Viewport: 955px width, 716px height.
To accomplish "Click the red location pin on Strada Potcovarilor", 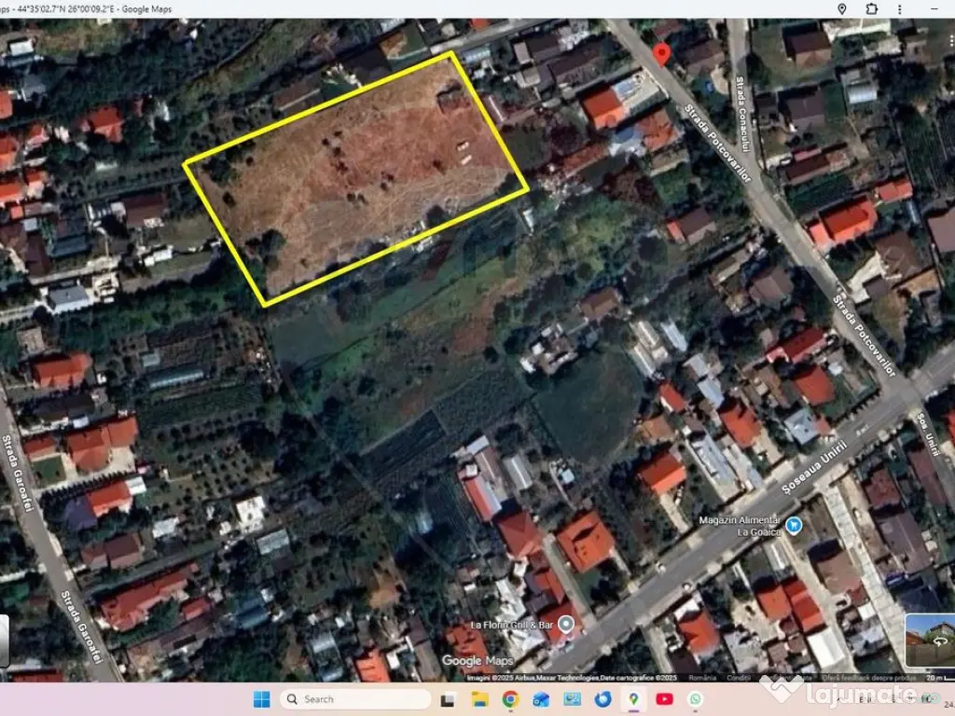I will pyautogui.click(x=662, y=53).
